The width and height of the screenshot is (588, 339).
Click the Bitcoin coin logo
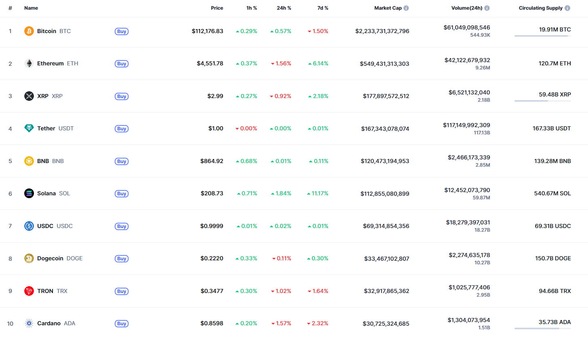point(29,31)
